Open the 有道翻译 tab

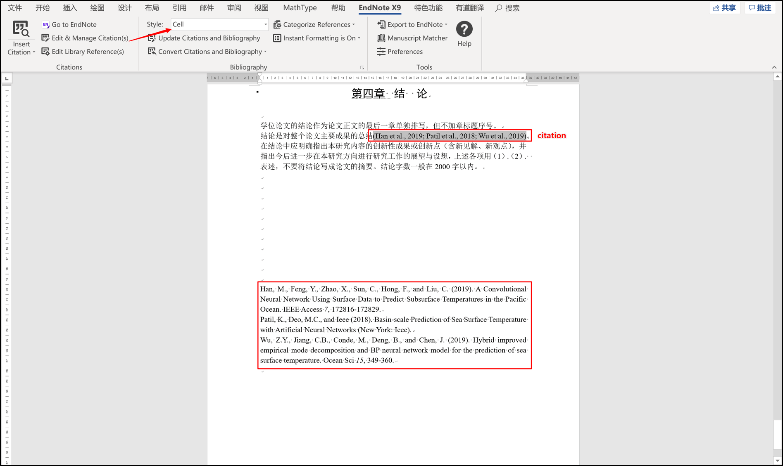470,8
